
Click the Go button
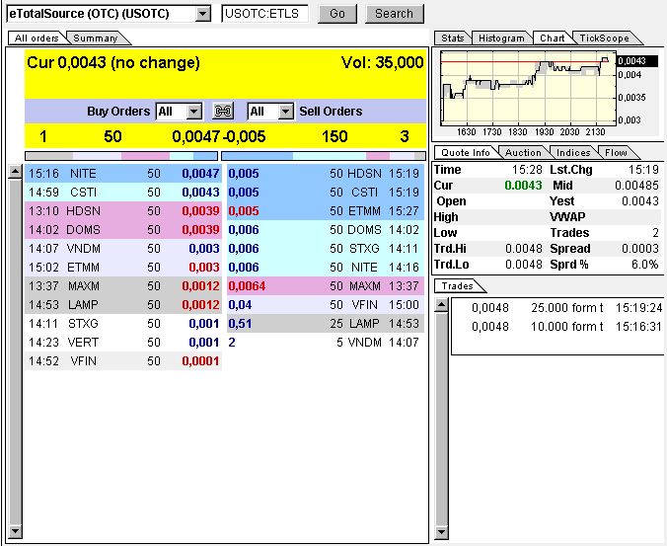(337, 14)
